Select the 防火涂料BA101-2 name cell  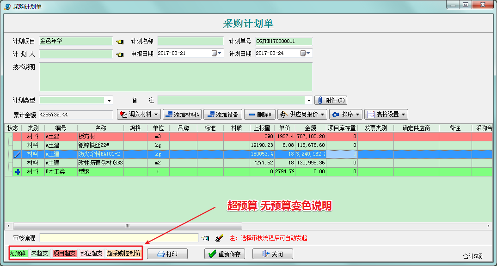point(100,154)
